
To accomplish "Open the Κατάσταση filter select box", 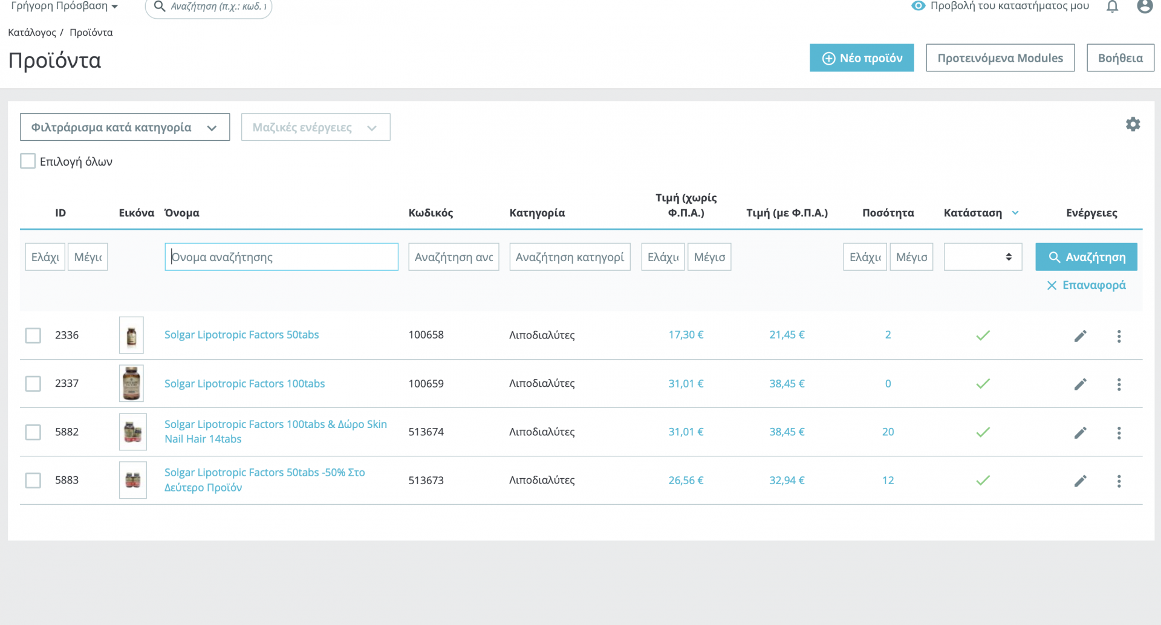I will tap(983, 257).
